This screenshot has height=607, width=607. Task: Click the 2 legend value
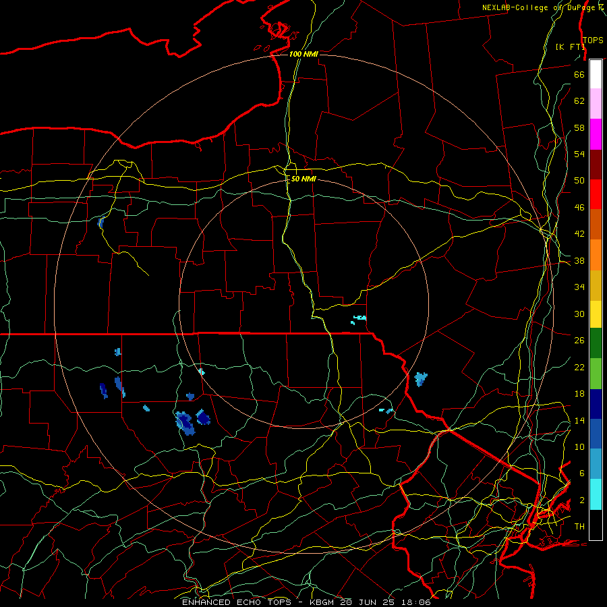coord(582,500)
